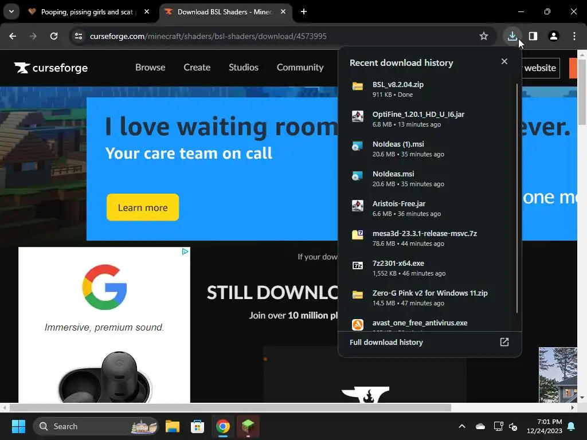Open the Community menu item
Viewport: 587px width, 440px height.
pyautogui.click(x=300, y=68)
